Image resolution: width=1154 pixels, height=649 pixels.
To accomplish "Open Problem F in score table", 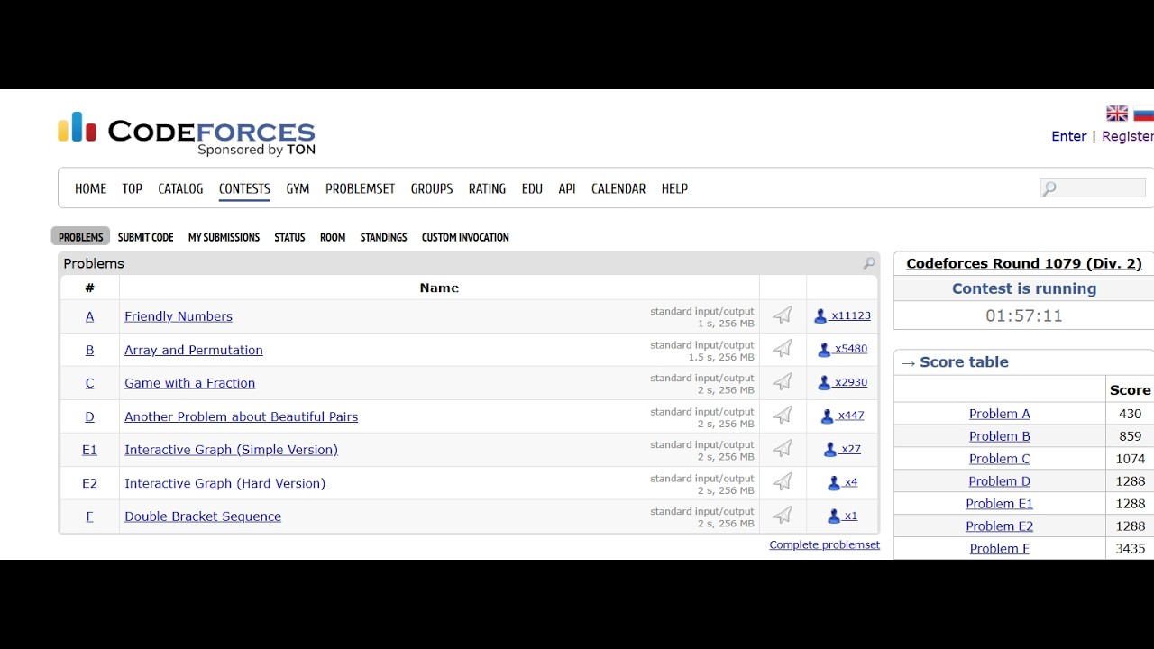I will (x=999, y=549).
